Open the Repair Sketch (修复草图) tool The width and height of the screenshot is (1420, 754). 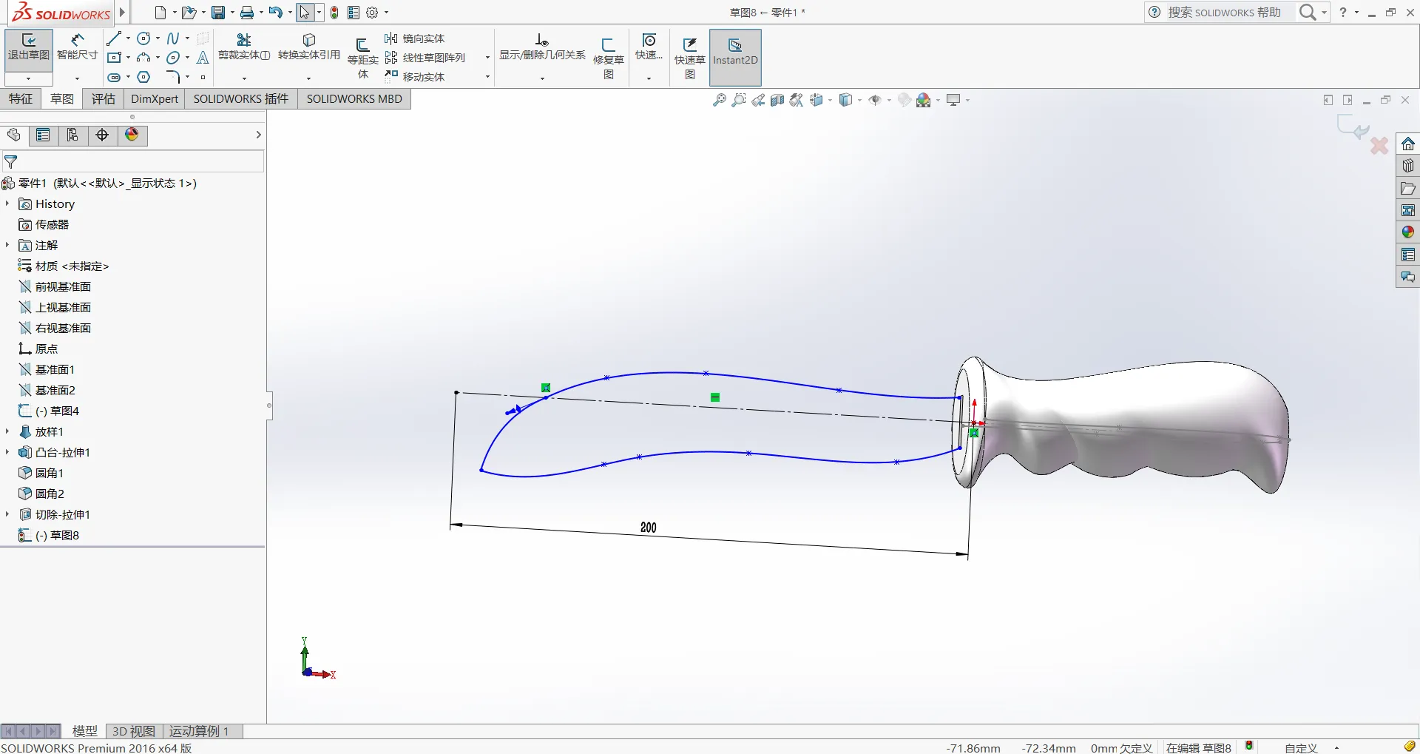click(x=609, y=58)
